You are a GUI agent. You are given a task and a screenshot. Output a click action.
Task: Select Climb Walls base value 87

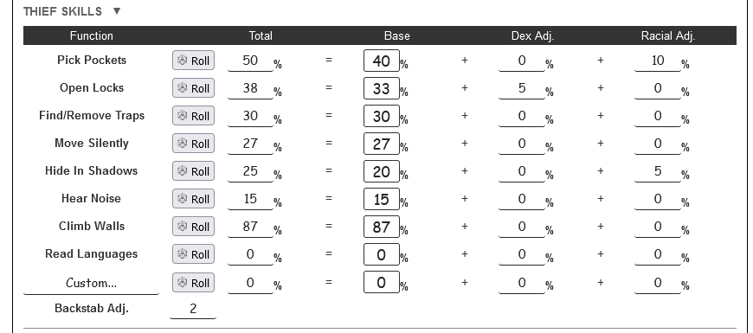pos(382,227)
